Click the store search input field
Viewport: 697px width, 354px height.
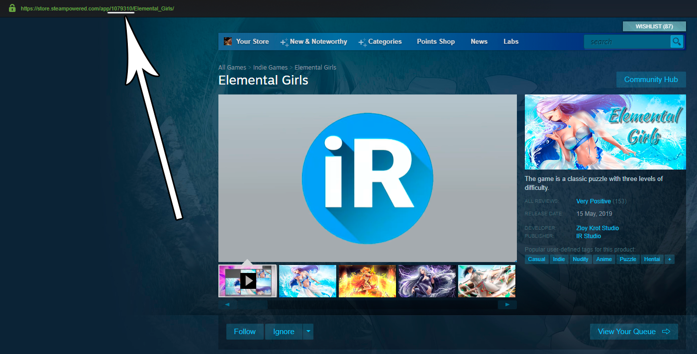627,42
